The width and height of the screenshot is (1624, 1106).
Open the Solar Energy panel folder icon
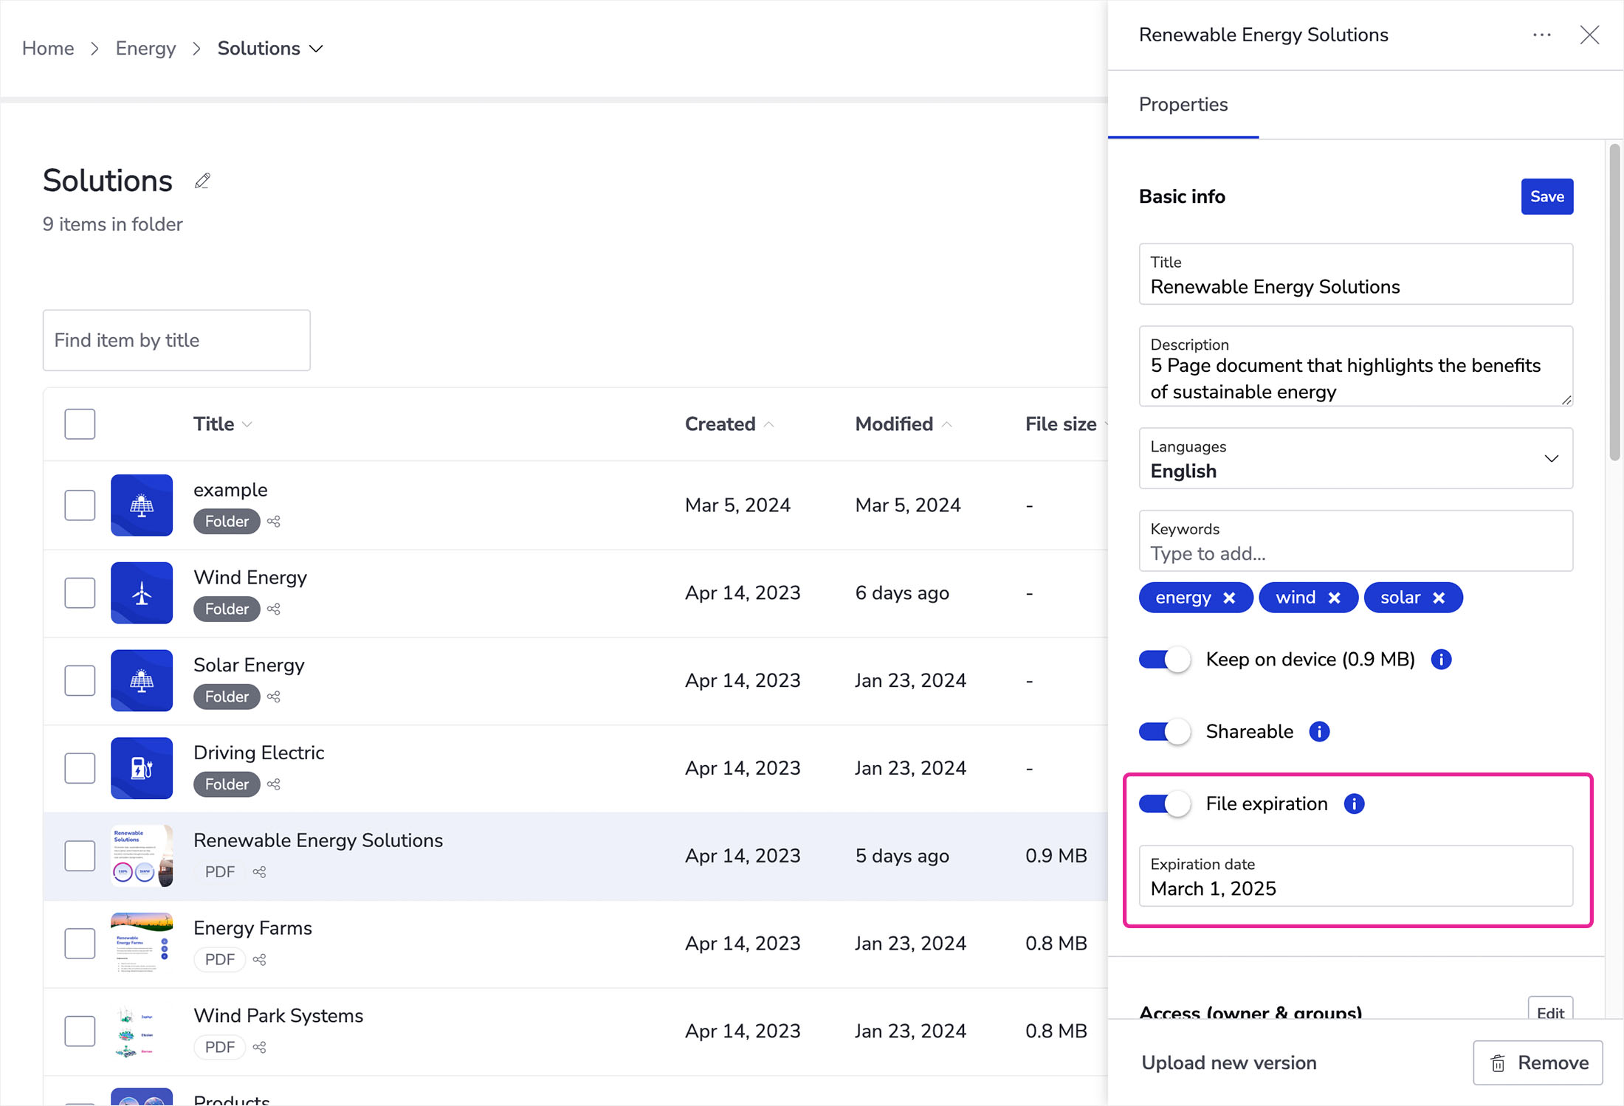click(142, 680)
